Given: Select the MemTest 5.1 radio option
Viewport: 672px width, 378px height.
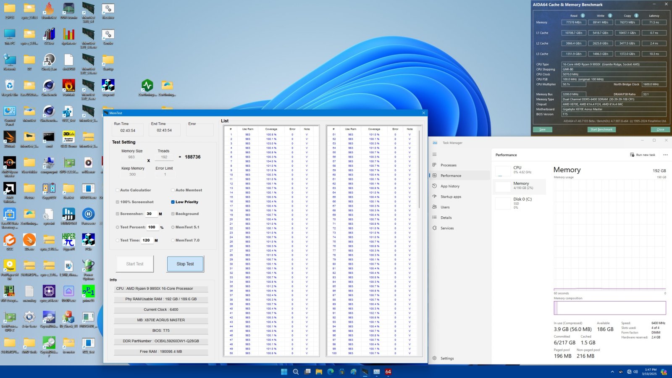Looking at the screenshot, I should (173, 227).
